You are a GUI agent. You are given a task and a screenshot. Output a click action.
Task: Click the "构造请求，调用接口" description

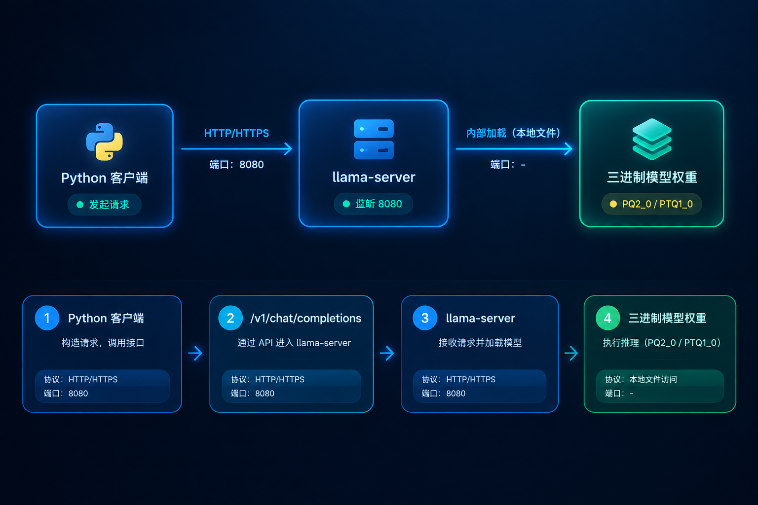pyautogui.click(x=103, y=343)
